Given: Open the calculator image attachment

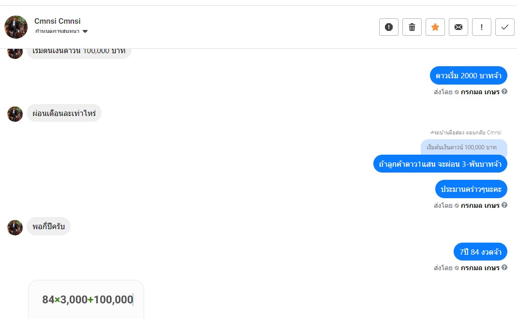Looking at the screenshot, I should (x=86, y=299).
